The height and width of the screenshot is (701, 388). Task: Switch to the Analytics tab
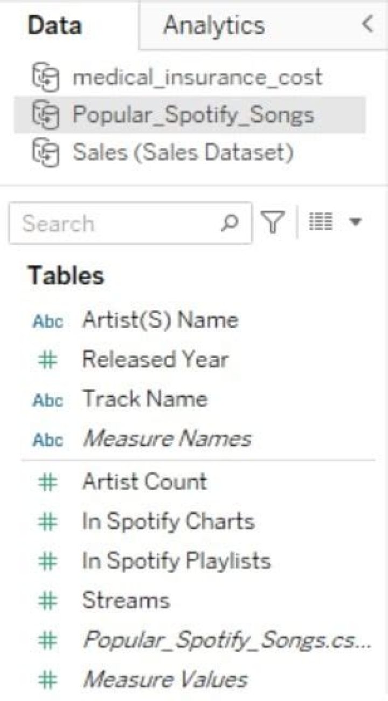[214, 25]
